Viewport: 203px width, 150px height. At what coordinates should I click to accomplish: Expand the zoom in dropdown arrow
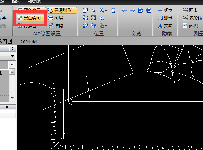[106, 11]
